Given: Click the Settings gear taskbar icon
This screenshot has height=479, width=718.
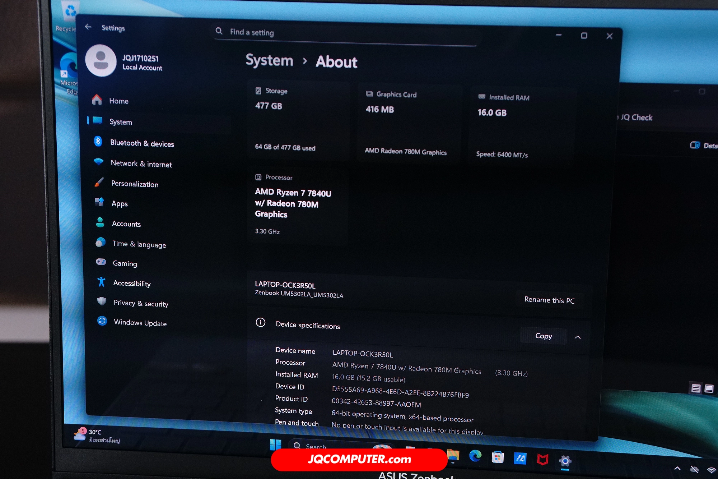Looking at the screenshot, I should click(x=565, y=461).
